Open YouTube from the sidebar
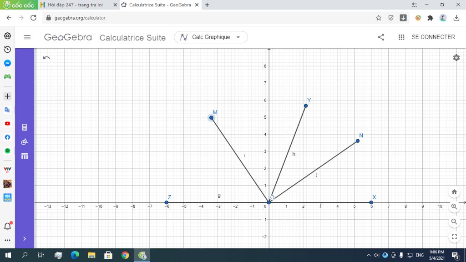This screenshot has width=466, height=262. (x=7, y=124)
